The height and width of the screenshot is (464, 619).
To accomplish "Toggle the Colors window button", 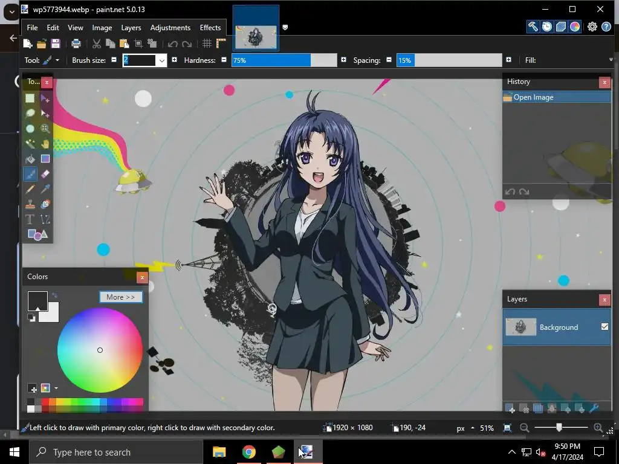I will pos(575,27).
